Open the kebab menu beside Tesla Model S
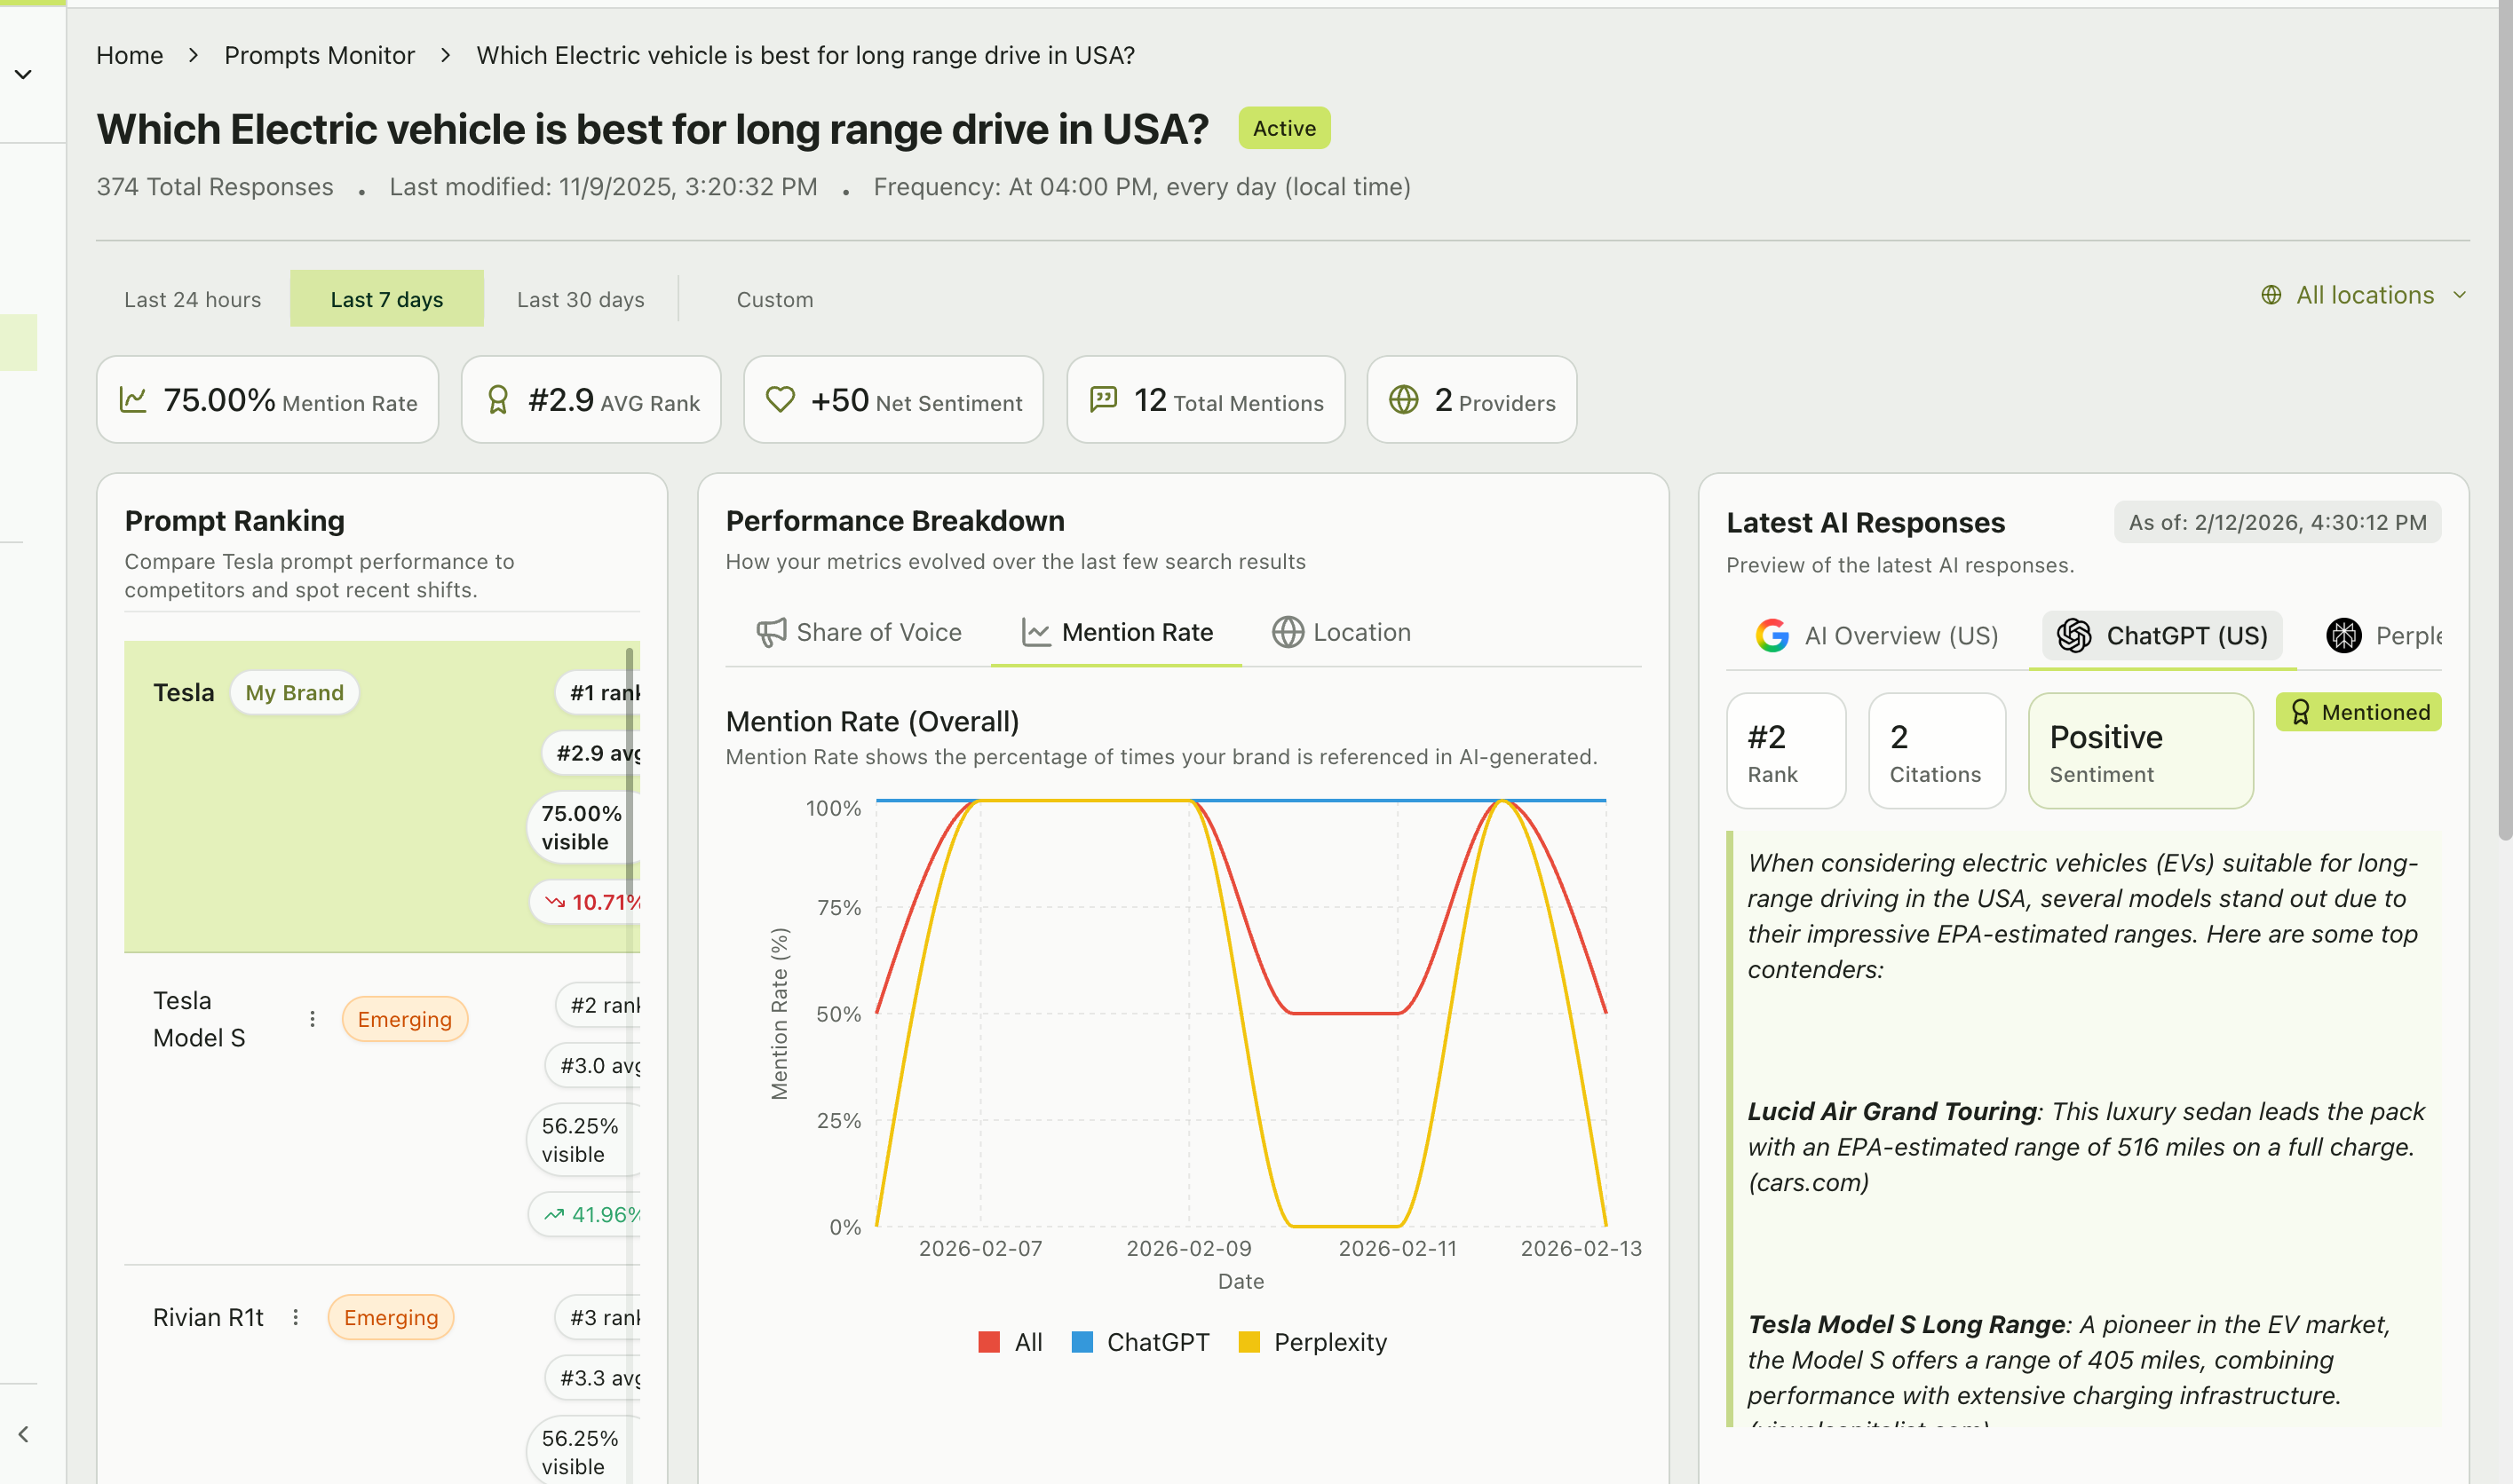Screen dimensions: 2513x1484 pyautogui.click(x=313, y=1018)
